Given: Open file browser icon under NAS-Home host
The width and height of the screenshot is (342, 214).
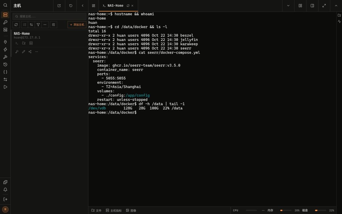Looking at the screenshot, I should (24, 43).
